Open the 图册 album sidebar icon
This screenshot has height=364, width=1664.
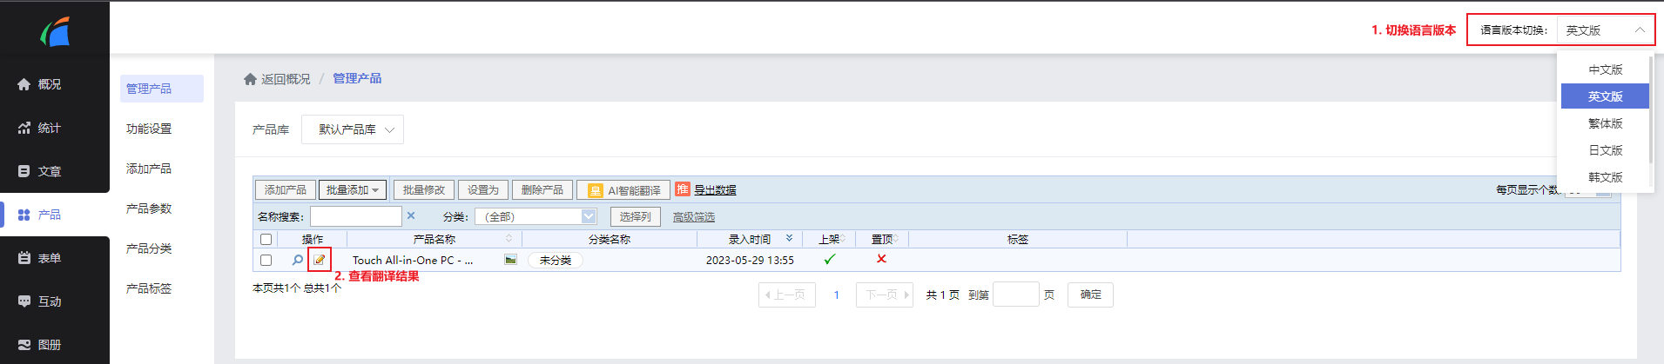coord(24,345)
